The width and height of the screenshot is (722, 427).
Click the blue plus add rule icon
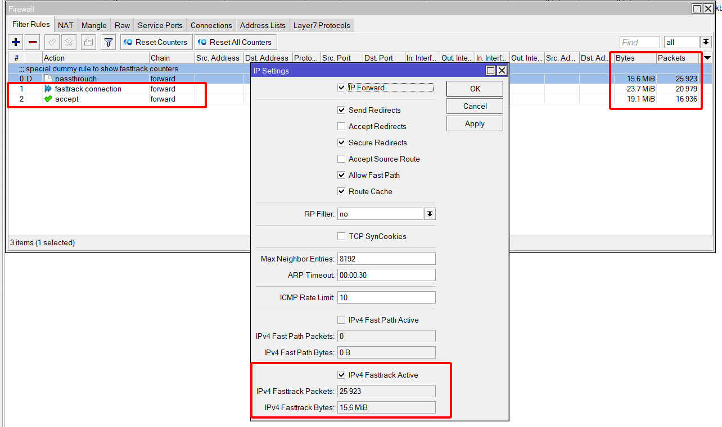[16, 42]
